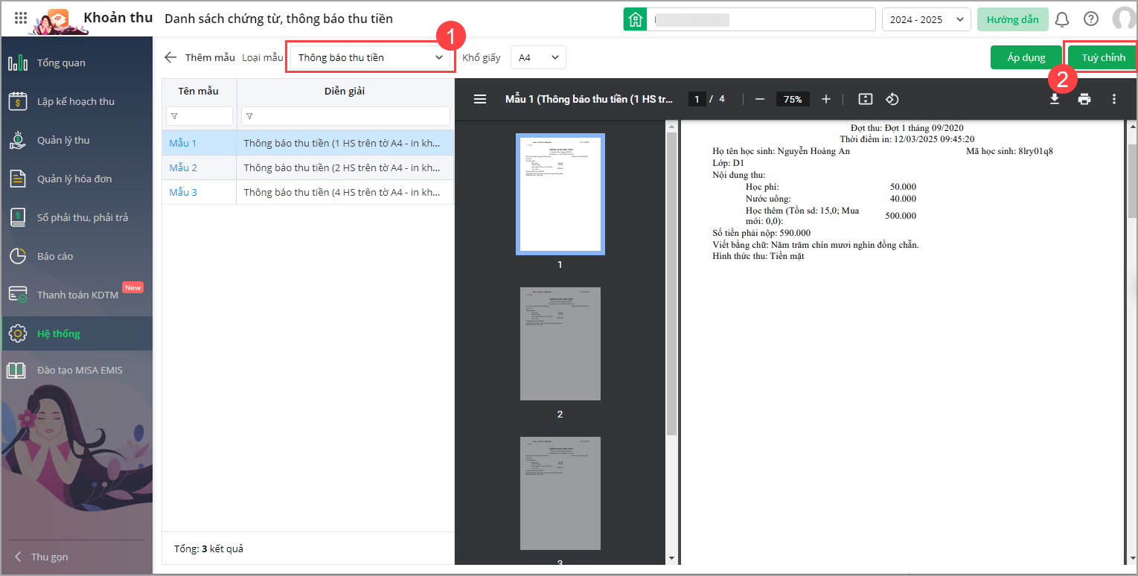Collapse the sidebar with Thu gọn
1138x576 pixels.
42,557
